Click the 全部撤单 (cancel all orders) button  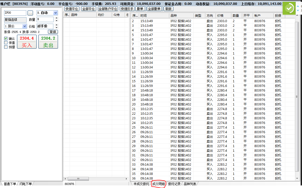(154, 9)
